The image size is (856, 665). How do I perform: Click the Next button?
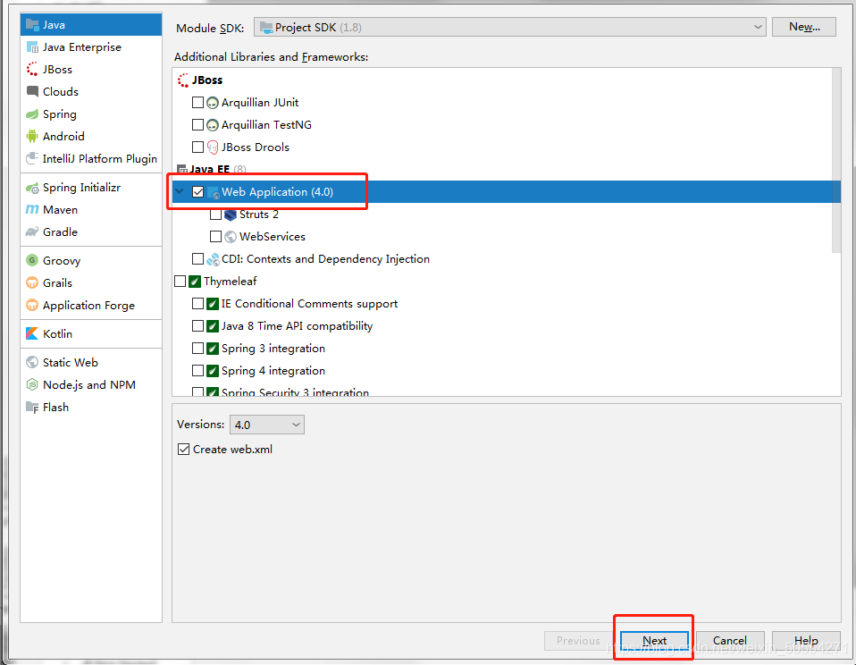654,641
